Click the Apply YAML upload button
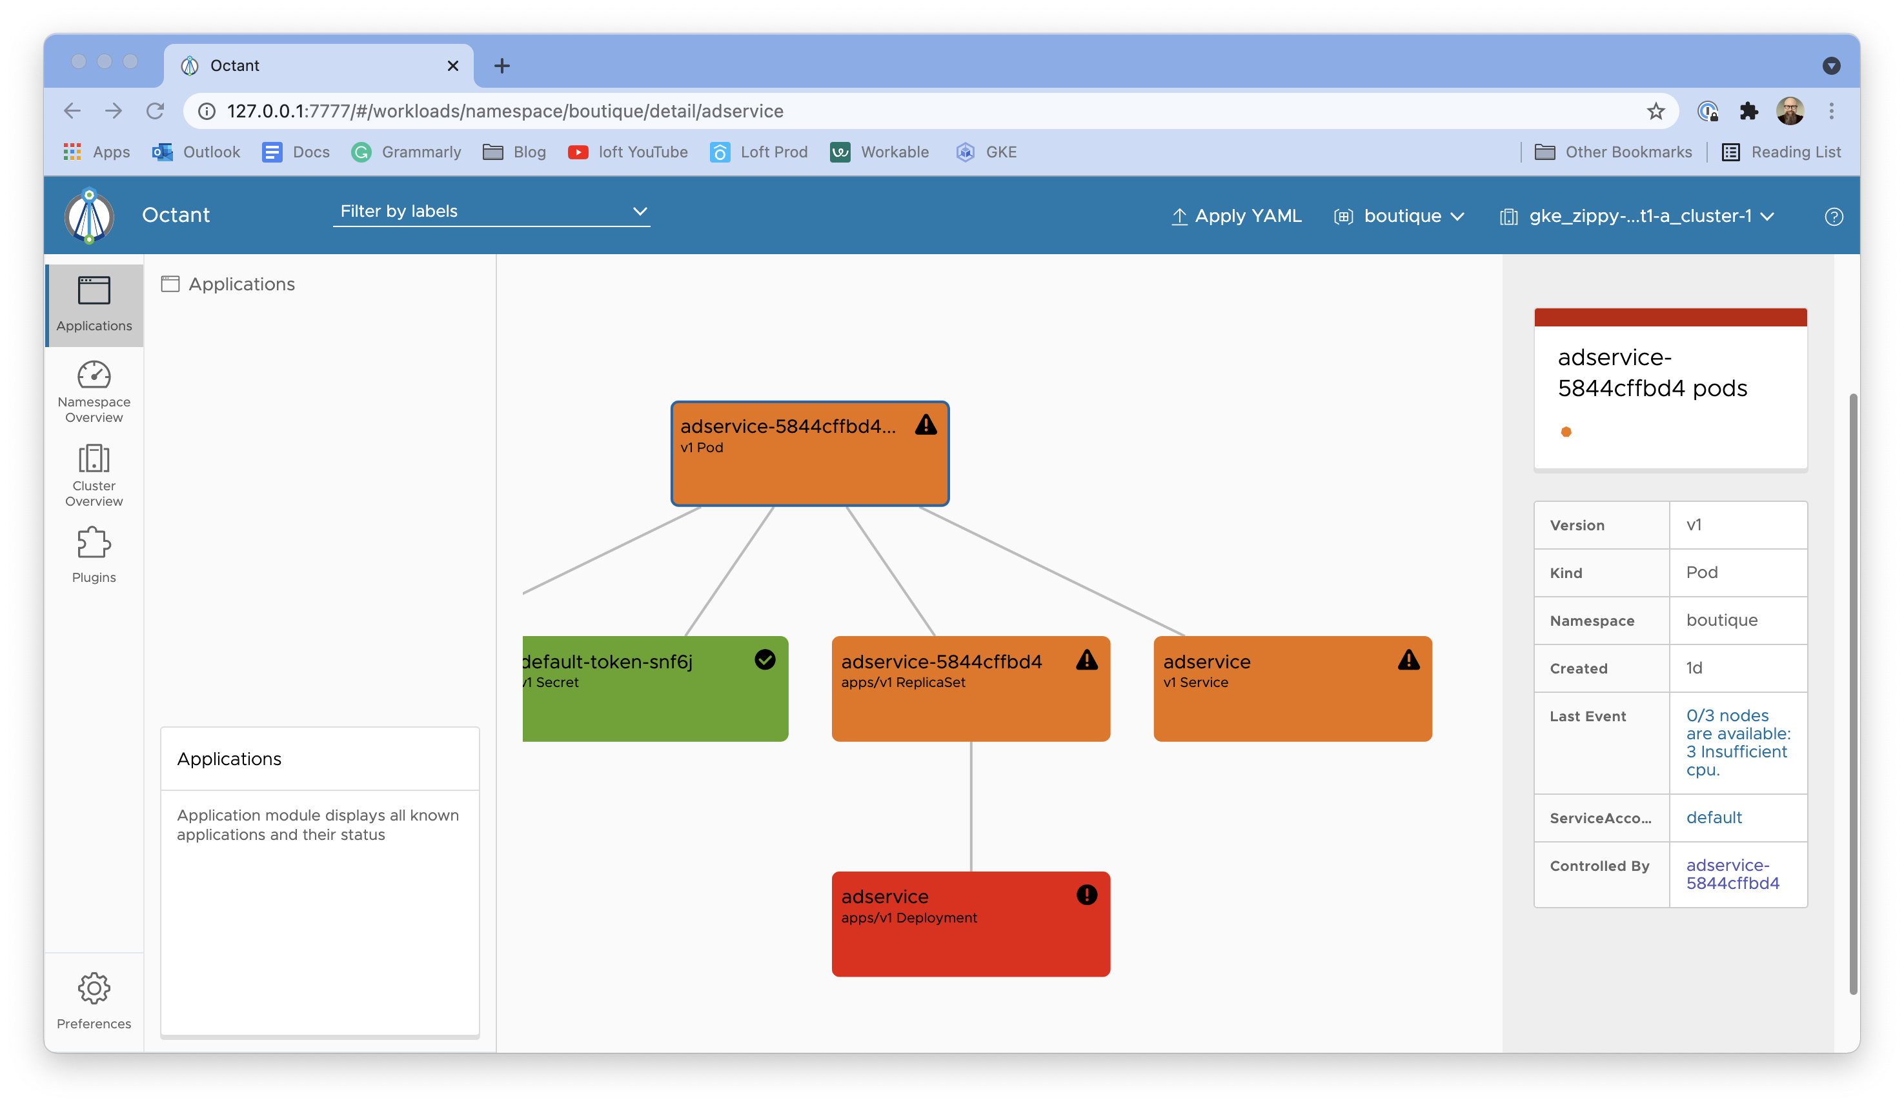Screen dimensions: 1904x1107 coord(1236,216)
